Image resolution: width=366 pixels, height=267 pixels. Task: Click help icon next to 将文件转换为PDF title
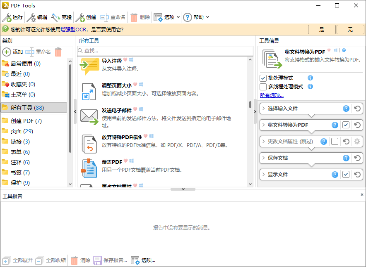tap(344, 50)
